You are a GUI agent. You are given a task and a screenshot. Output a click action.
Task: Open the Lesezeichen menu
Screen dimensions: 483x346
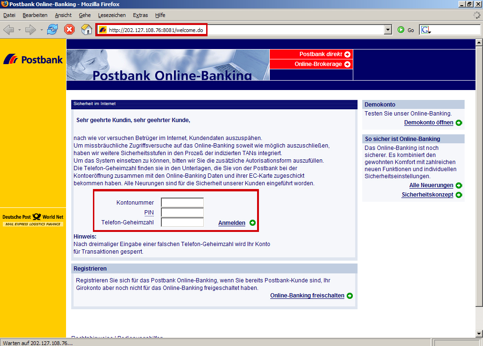coord(112,15)
